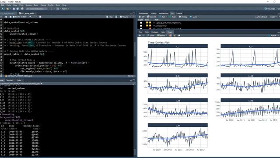
Task: Run the current line with Run button
Action: click(110, 17)
